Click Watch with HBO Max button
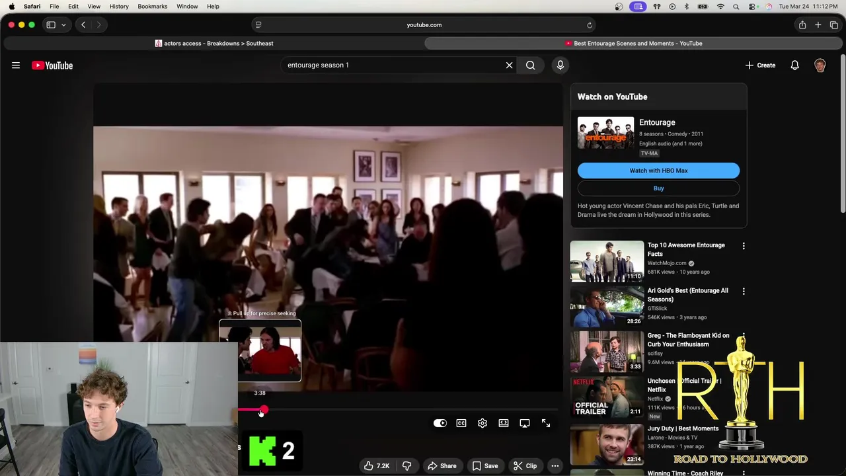The height and width of the screenshot is (476, 846). coord(658,171)
